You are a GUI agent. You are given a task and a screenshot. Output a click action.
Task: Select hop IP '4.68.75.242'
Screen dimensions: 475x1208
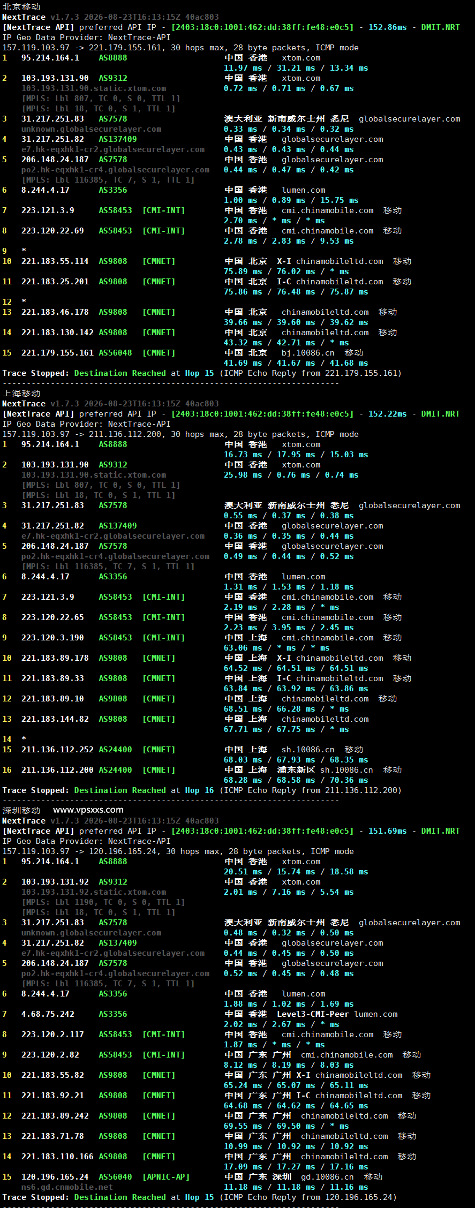point(48,1014)
